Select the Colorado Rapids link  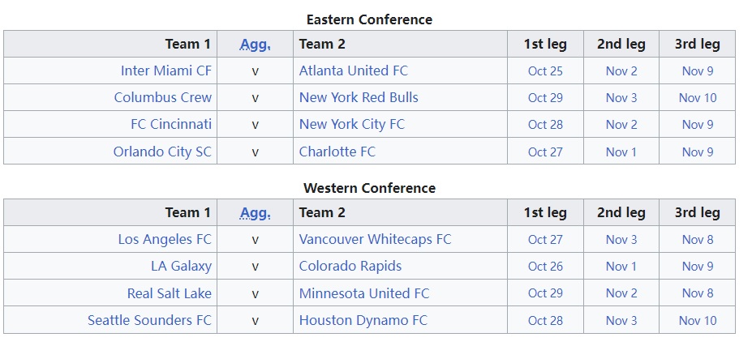tap(350, 266)
